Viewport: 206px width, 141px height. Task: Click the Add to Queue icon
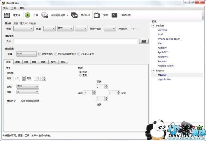(45, 15)
